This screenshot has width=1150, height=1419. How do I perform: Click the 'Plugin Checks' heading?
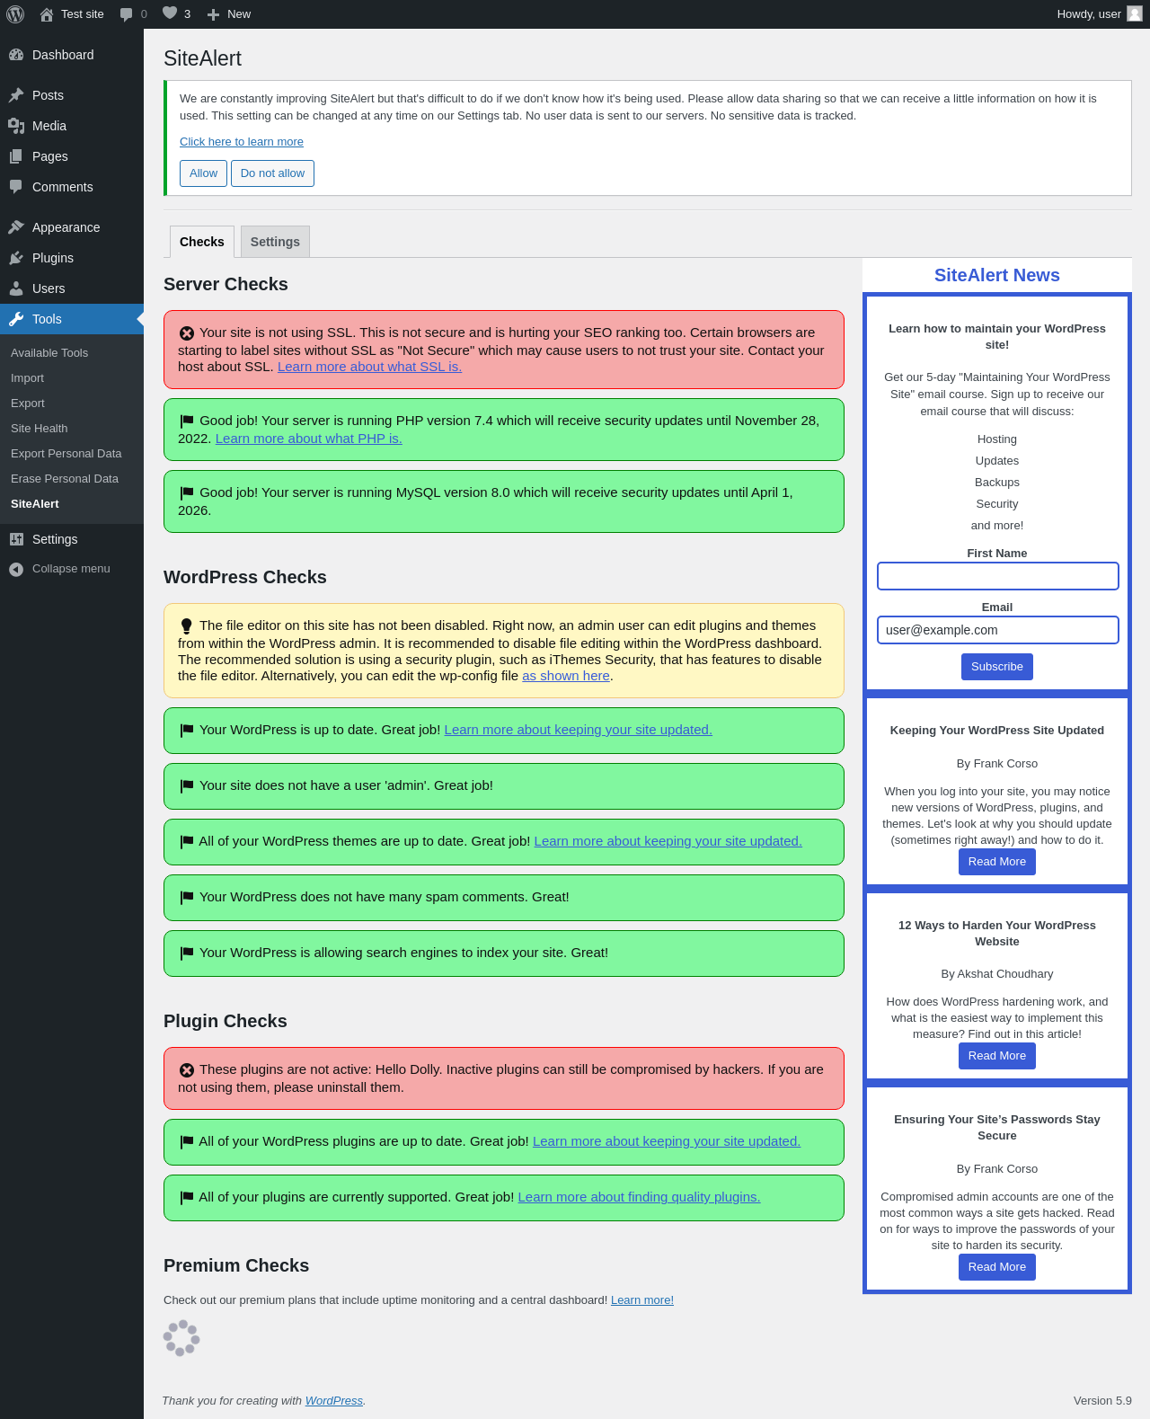pos(226,1021)
